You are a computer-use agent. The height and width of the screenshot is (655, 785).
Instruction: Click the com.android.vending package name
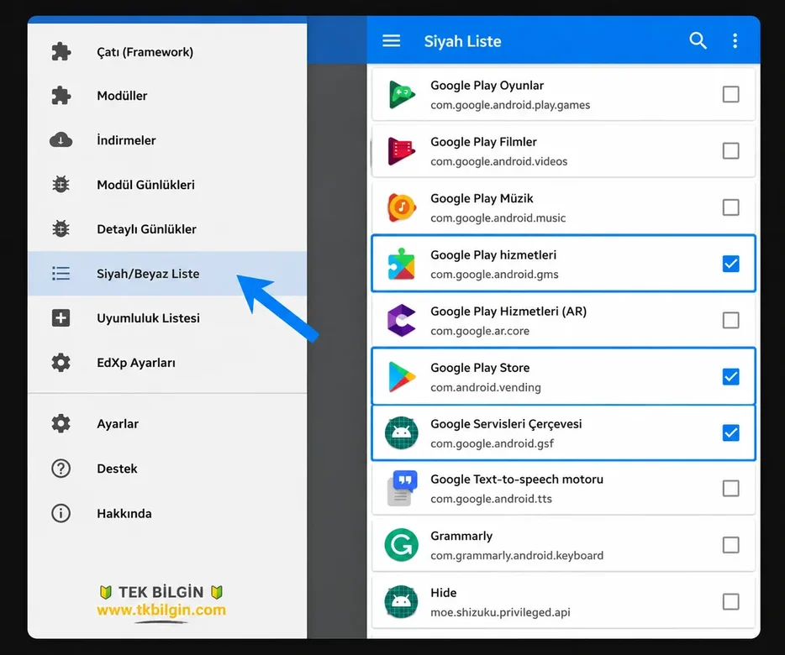click(x=486, y=387)
